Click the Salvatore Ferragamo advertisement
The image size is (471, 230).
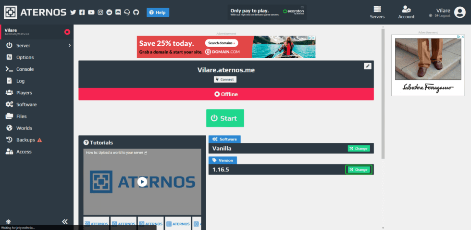428,65
